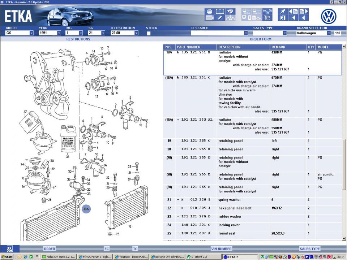Image resolution: width=347 pixels, height=260 pixels.
Task: Click the PC-to-phone connection icon
Action: 247,18
